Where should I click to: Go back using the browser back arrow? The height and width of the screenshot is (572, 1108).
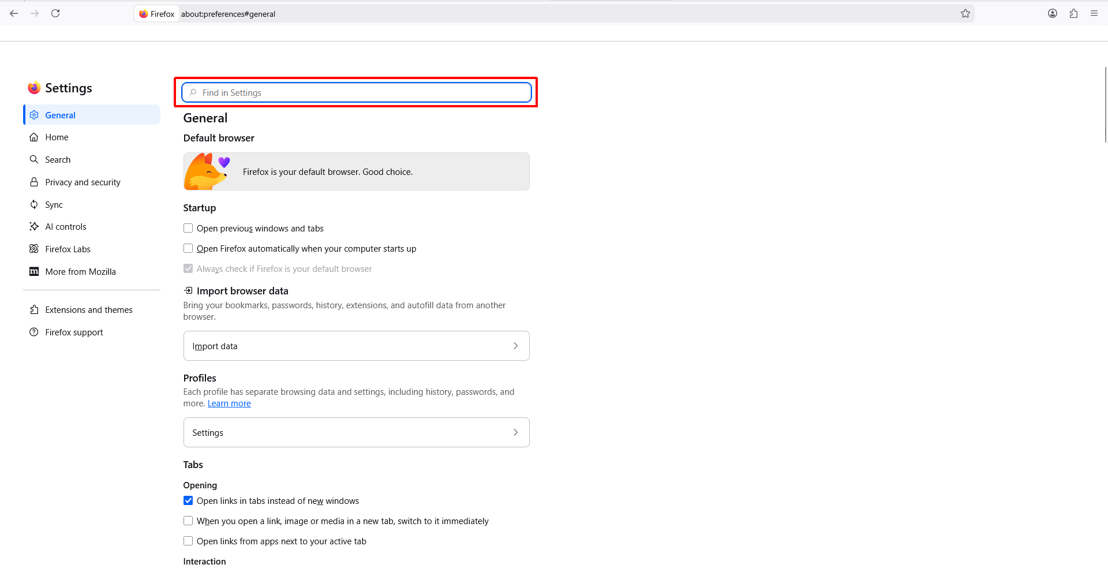coord(14,13)
